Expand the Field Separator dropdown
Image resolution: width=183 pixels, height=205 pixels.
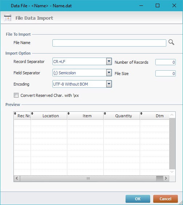pos(109,73)
